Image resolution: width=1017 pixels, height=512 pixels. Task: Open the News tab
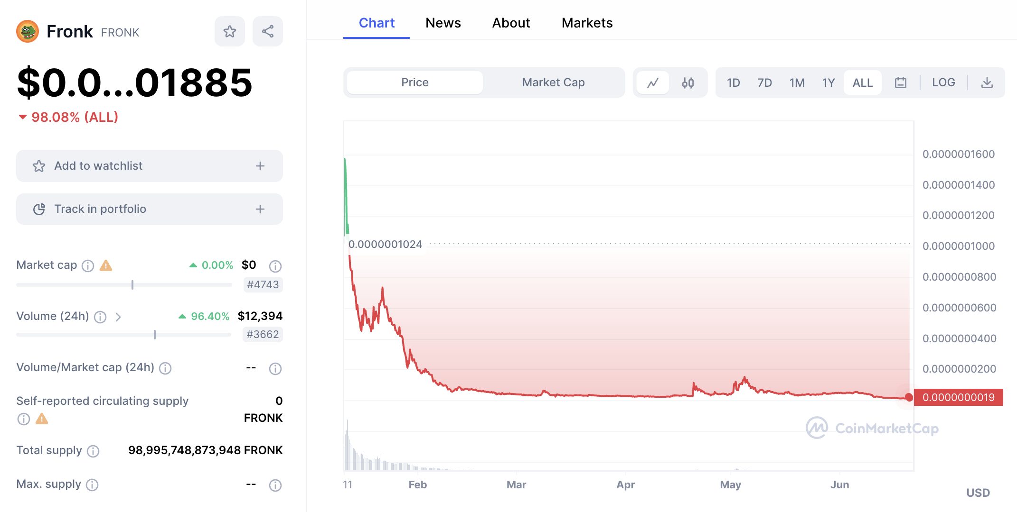443,23
